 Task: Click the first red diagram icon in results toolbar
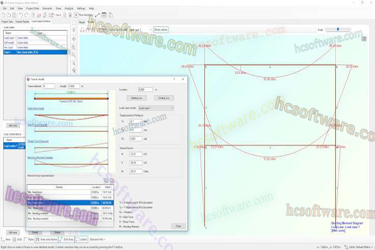82,30
